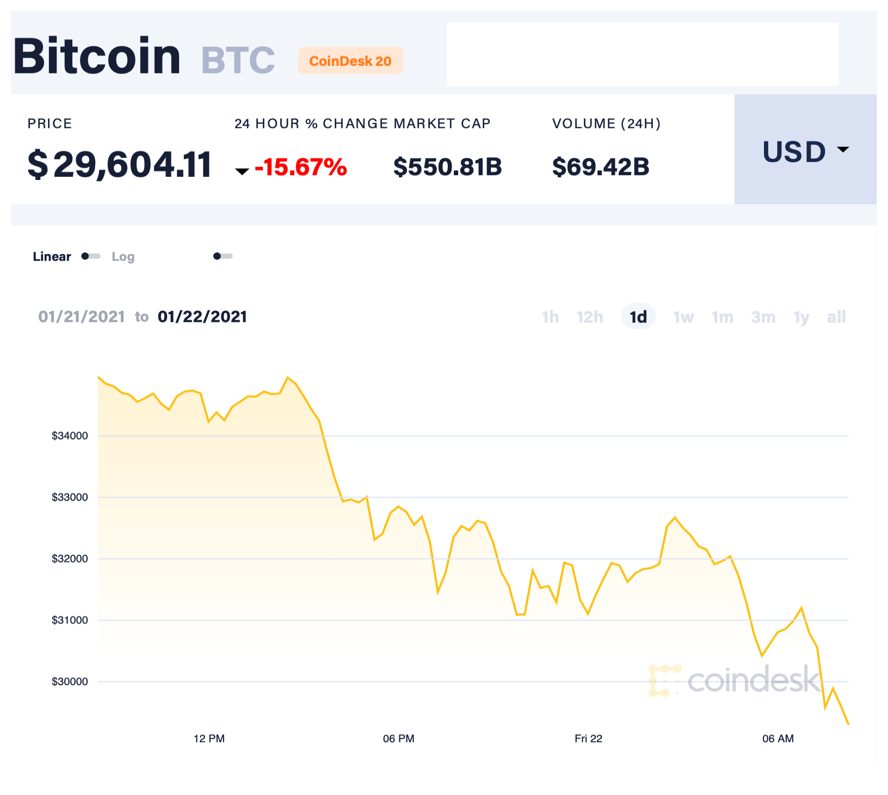Select the 1w time range

[x=683, y=316]
